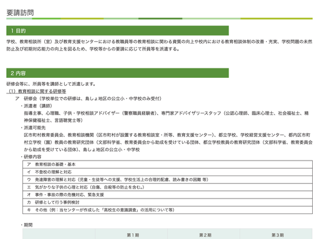Select table row 'エ 気がかりな子供の心理と対応'
Screen dimensions: 319x239
pos(168,187)
